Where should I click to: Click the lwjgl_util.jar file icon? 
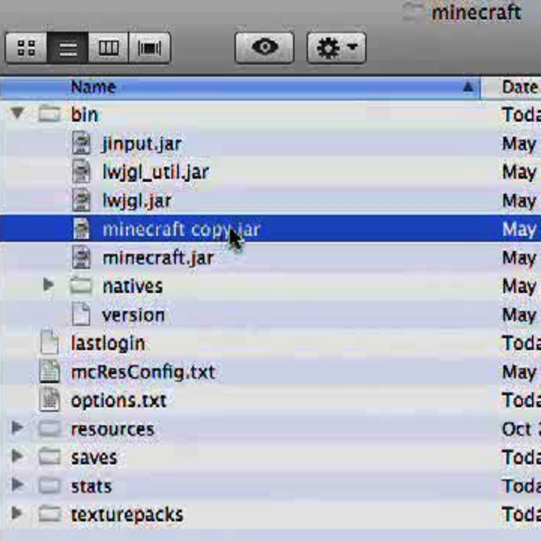(x=81, y=171)
